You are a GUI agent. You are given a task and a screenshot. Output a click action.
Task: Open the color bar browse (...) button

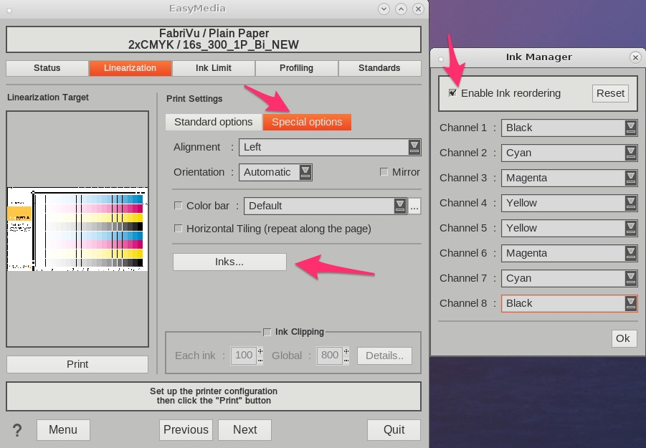(x=414, y=206)
